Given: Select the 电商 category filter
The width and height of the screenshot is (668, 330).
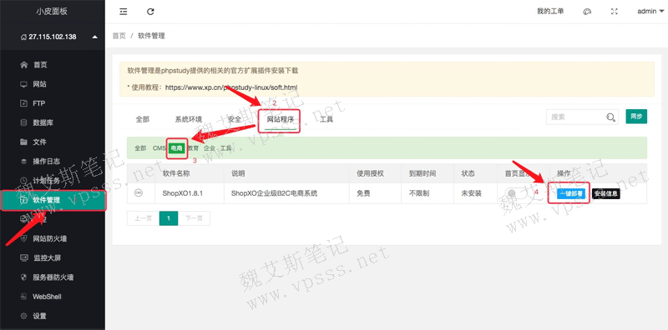Looking at the screenshot, I should [x=176, y=148].
